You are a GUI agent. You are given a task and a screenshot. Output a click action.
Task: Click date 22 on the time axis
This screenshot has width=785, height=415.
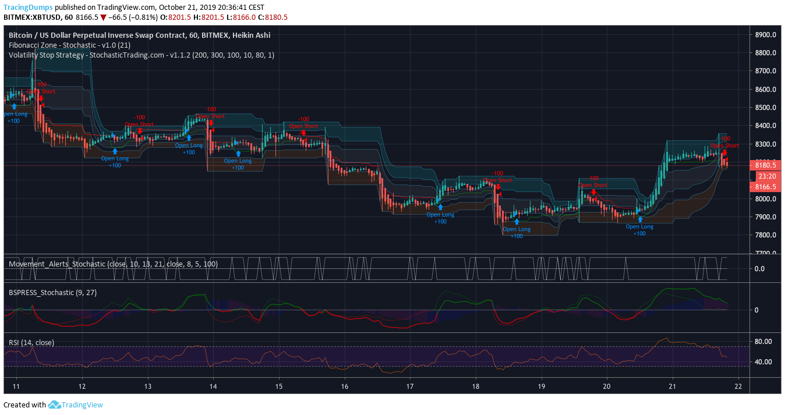[x=738, y=386]
